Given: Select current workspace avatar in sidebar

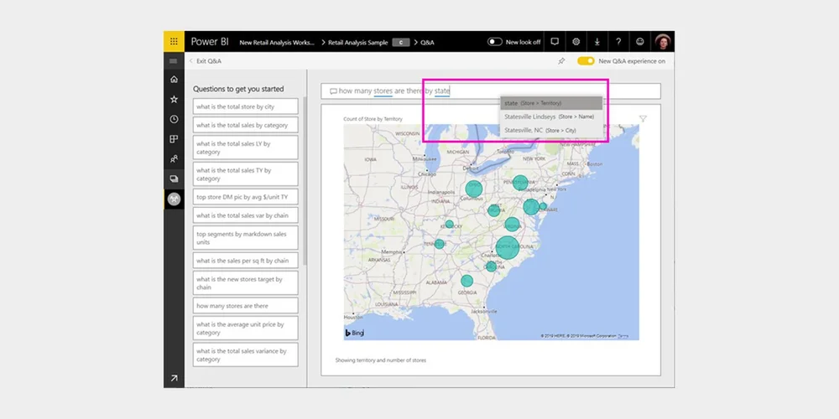Looking at the screenshot, I should point(174,199).
